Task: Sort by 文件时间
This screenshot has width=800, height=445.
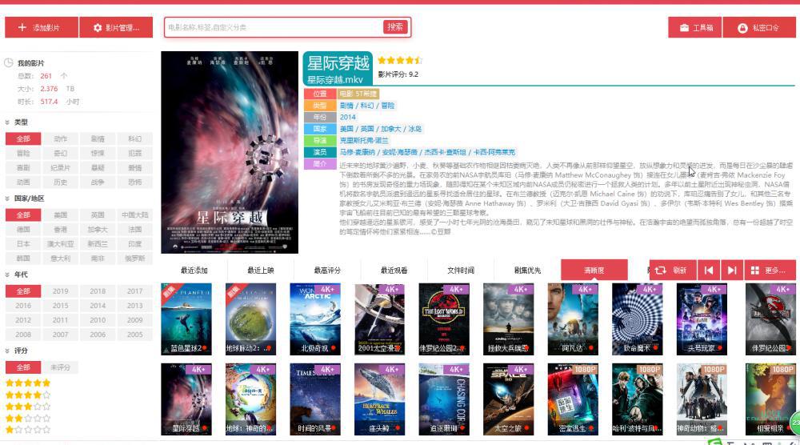Action: [461, 270]
